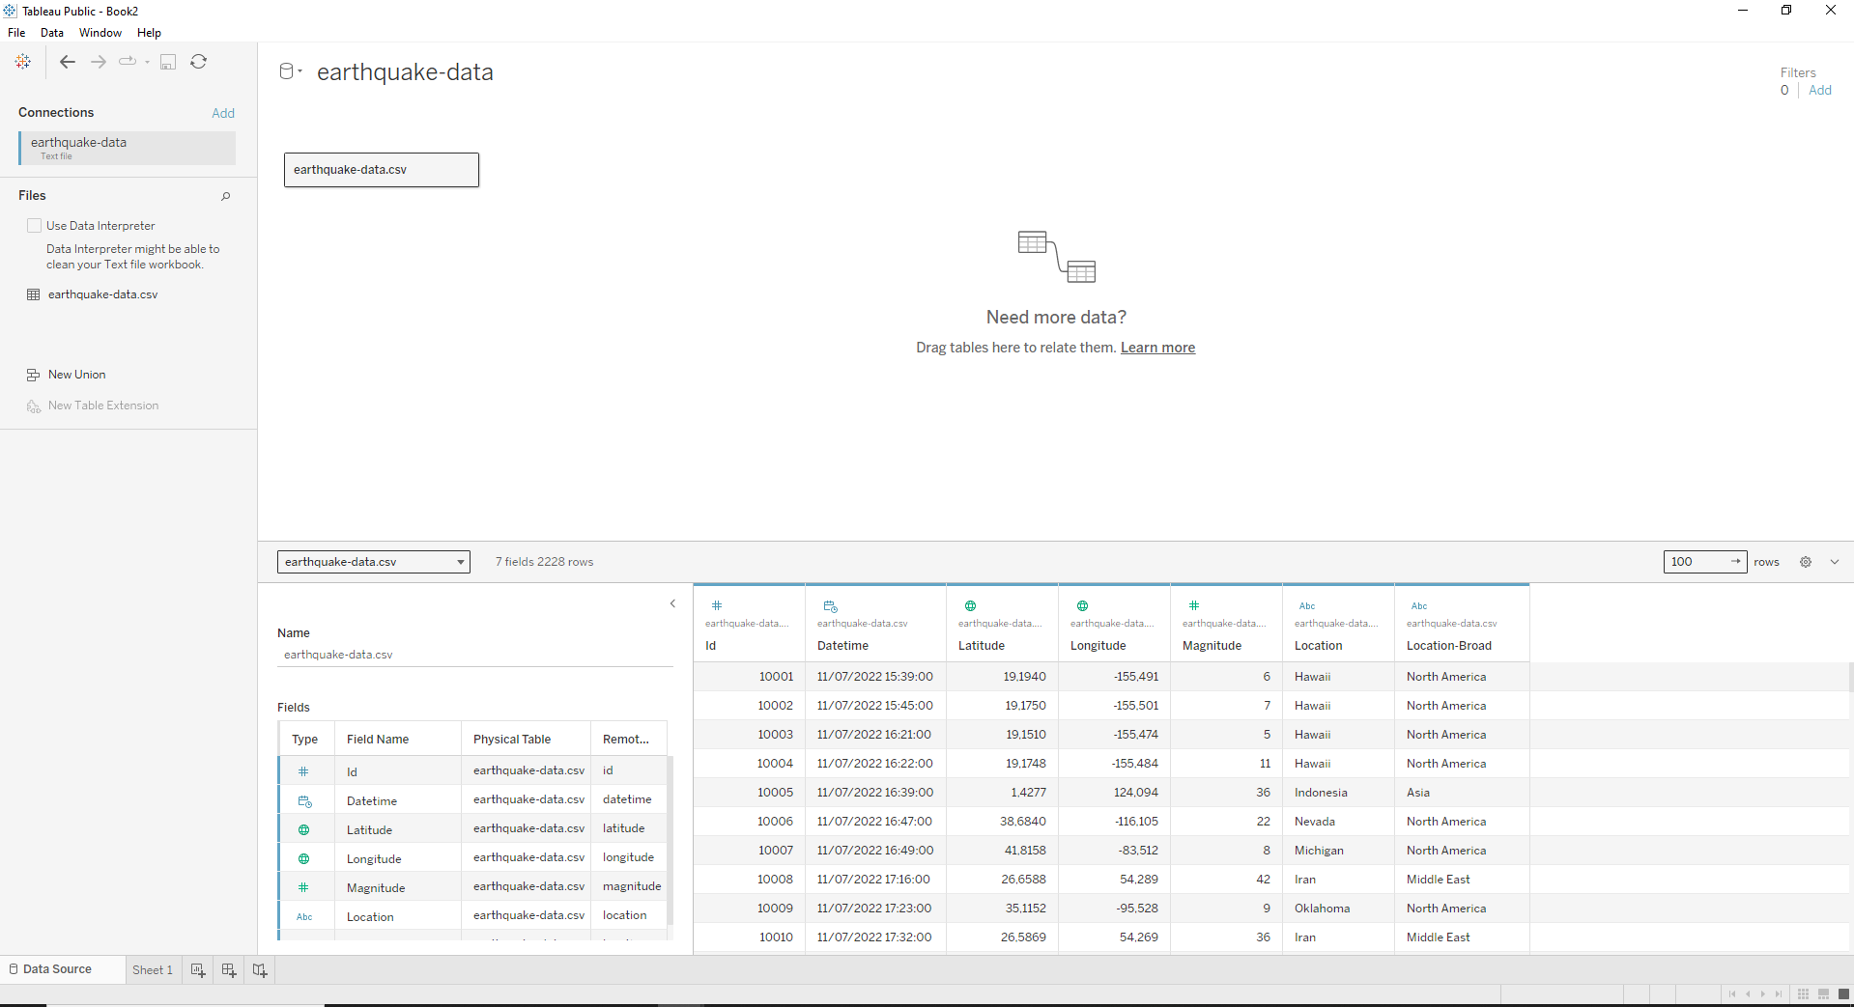Click the Location-Broad column header
The image size is (1854, 1007).
click(x=1449, y=646)
